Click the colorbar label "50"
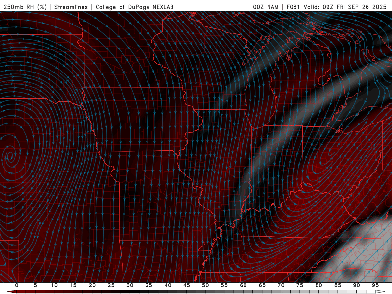Screen dimensions: 392x294 pyautogui.click(x=205, y=285)
